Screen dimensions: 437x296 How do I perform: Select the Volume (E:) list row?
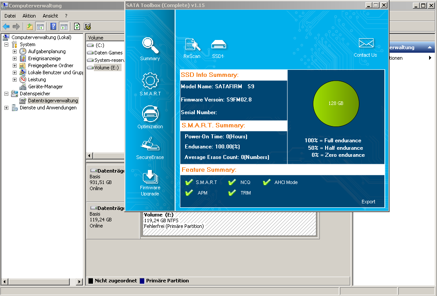point(105,68)
